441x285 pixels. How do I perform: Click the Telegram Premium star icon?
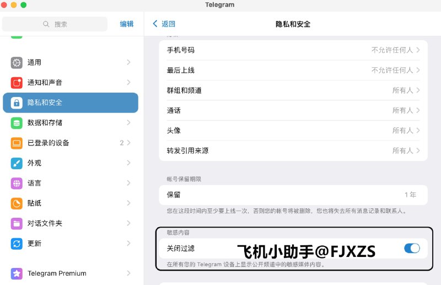pos(17,273)
